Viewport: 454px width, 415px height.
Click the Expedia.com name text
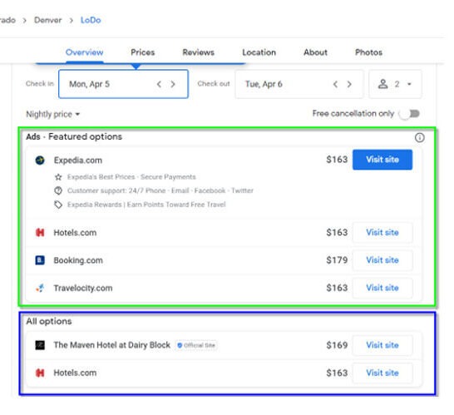coord(78,161)
